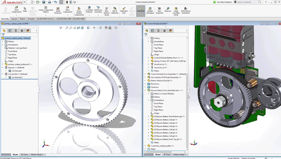Image resolution: width=281 pixels, height=159 pixels.
Task: Open DisplayManager appearance tab in left panel
Action: 28,31
